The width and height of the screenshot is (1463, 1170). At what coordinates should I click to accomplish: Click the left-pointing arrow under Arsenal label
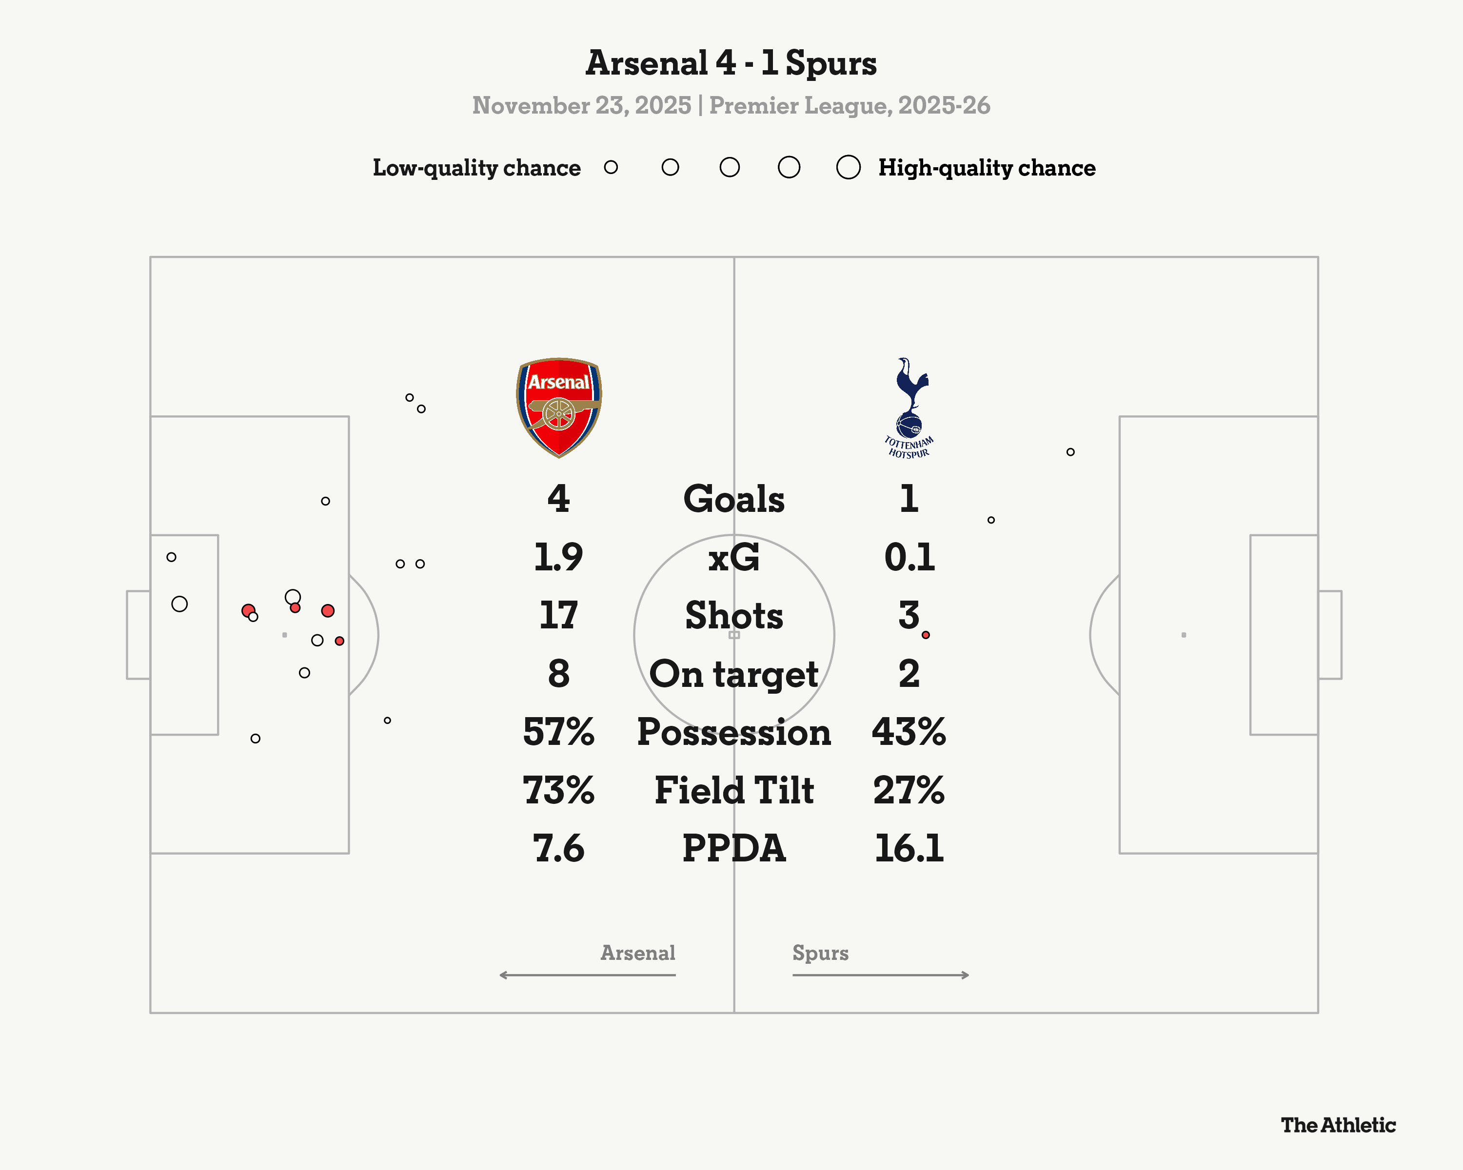[x=587, y=975]
